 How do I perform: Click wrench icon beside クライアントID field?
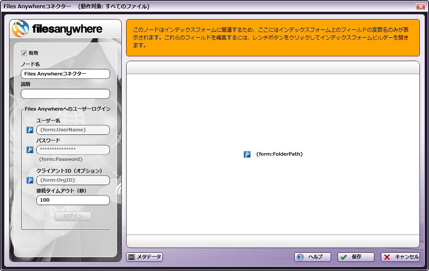click(x=30, y=180)
